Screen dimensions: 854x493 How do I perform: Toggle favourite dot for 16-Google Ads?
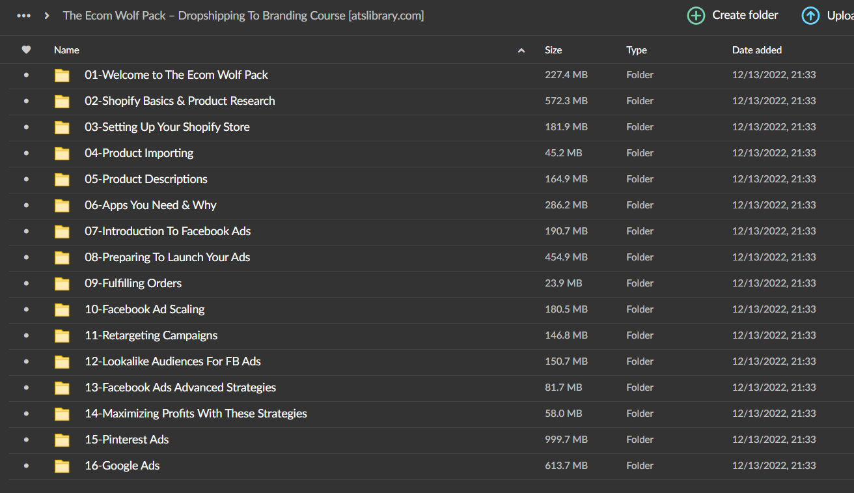(26, 466)
